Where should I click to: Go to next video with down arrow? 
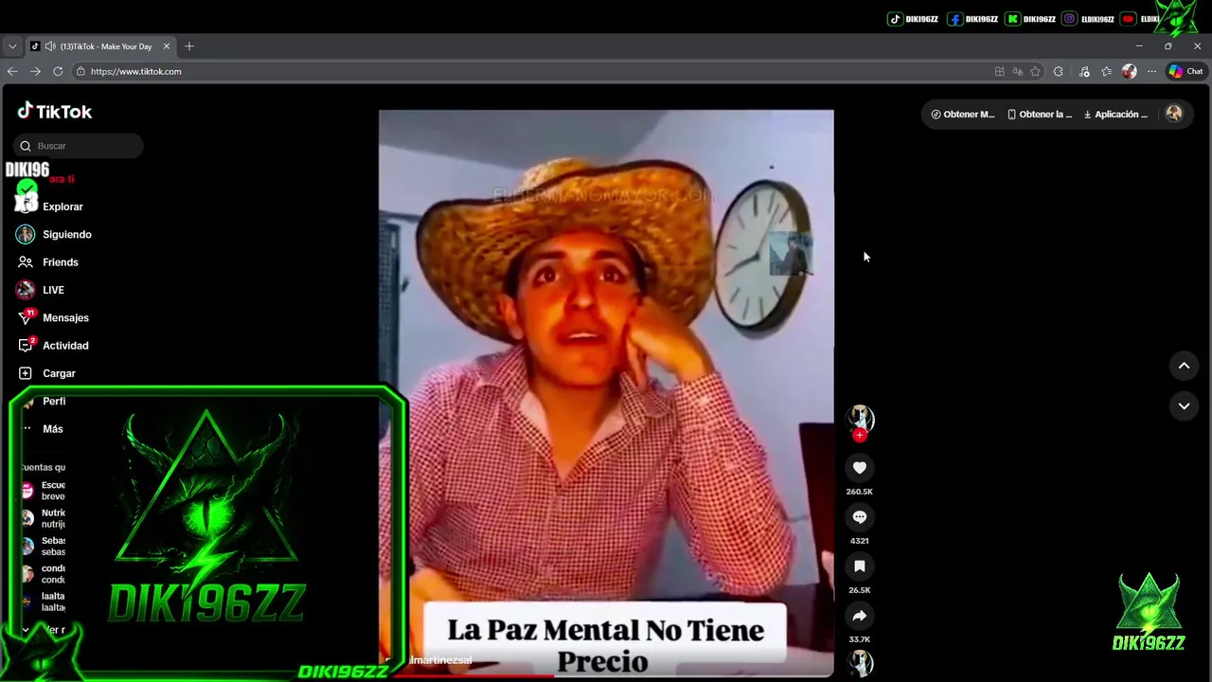1184,405
